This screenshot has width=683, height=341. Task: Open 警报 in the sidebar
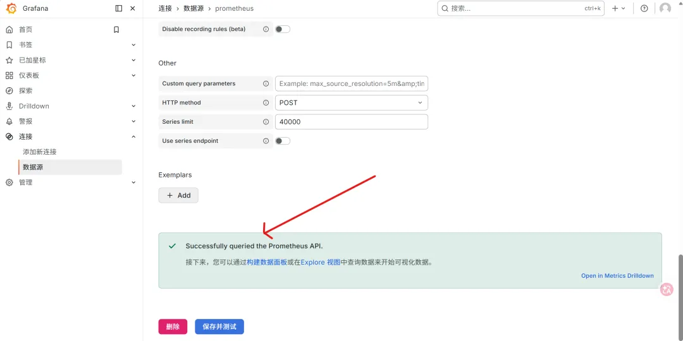(26, 121)
